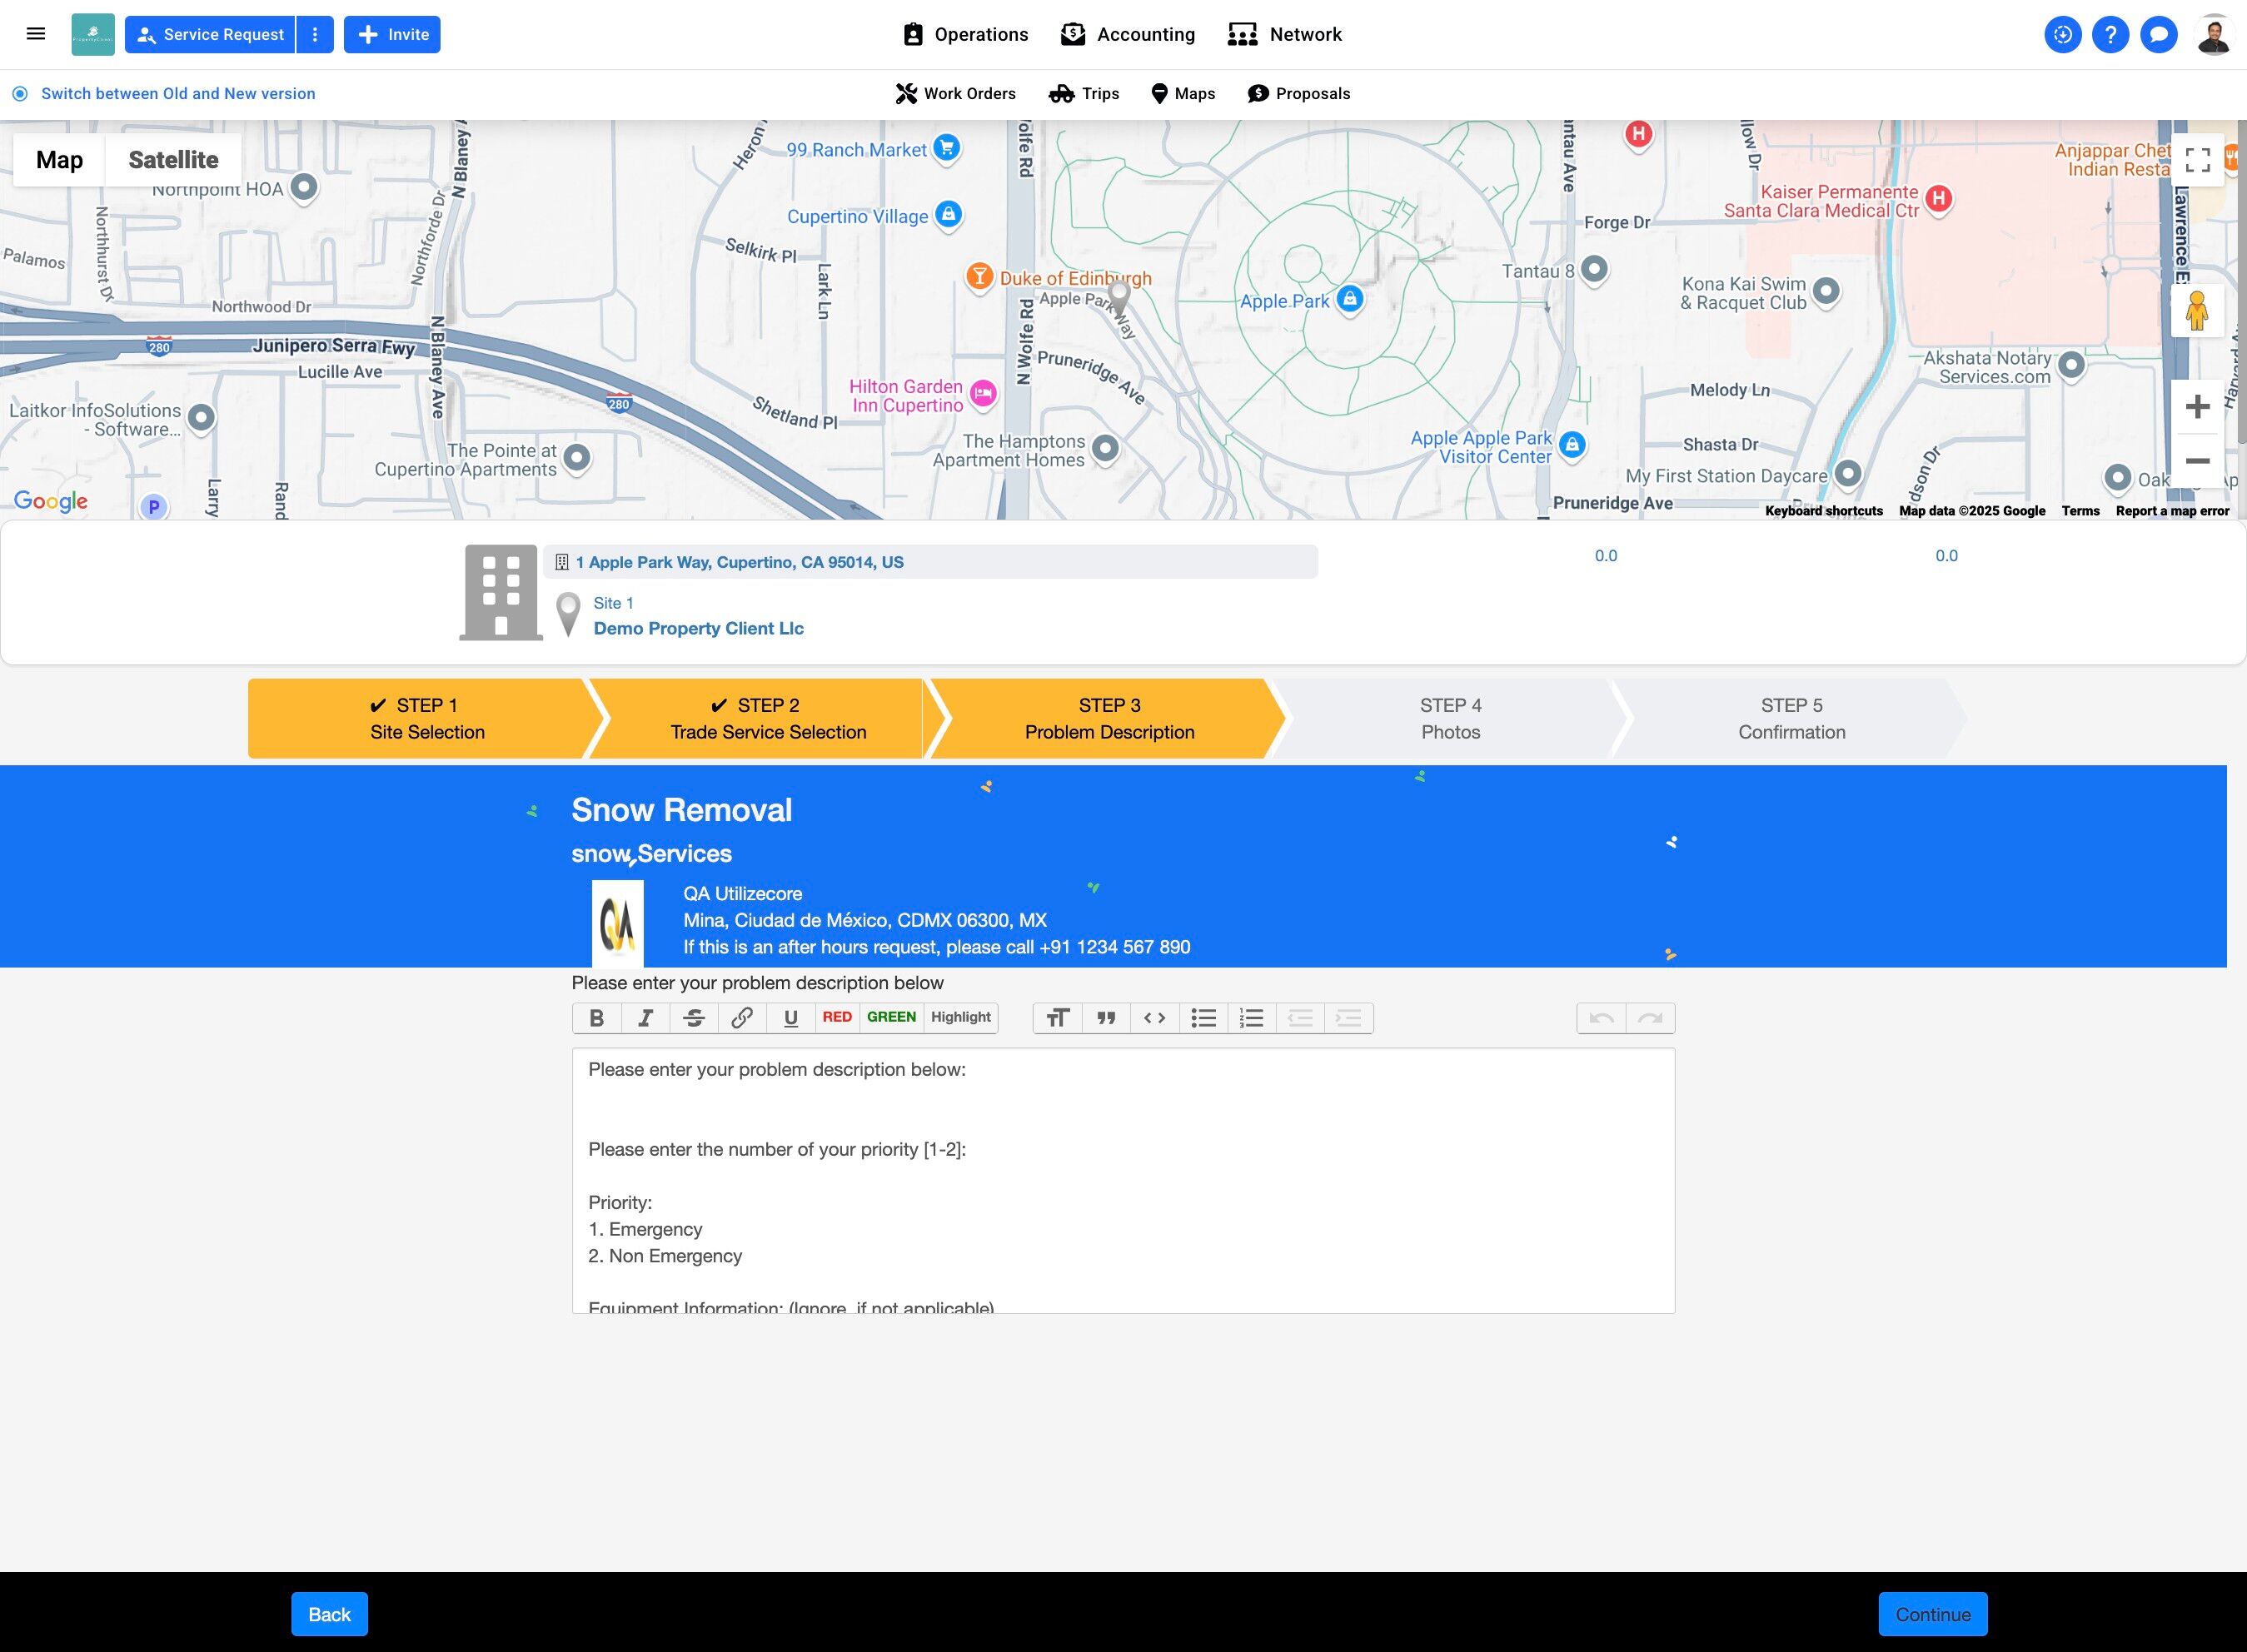Toggle fullscreen map view
The image size is (2247, 1652).
pos(2197,160)
